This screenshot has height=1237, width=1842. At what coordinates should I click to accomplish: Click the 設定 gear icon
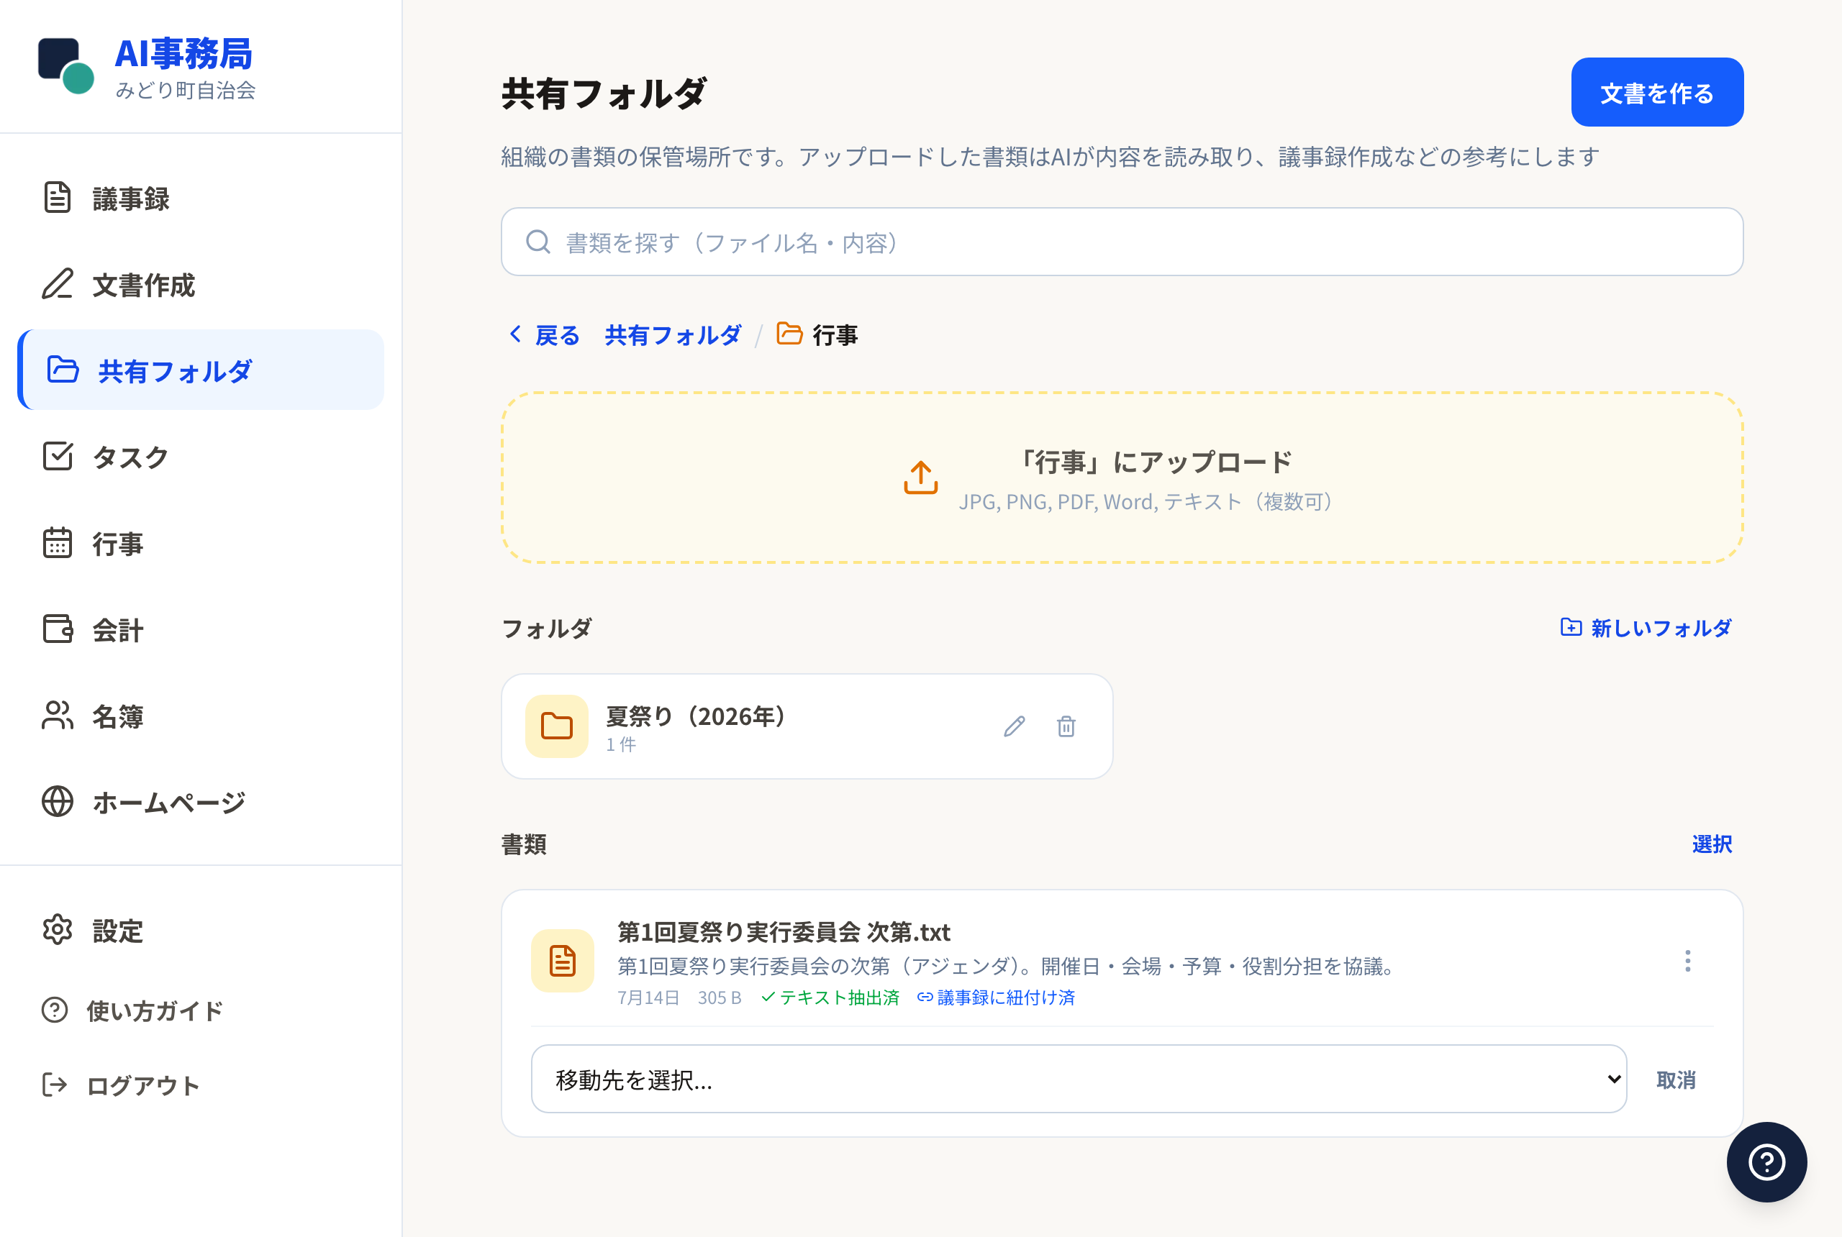click(x=57, y=930)
